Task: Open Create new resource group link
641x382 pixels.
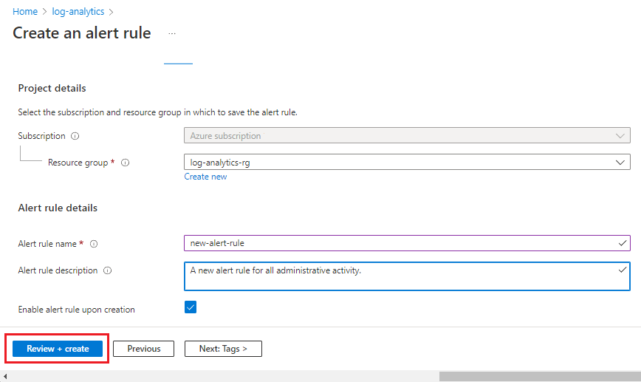Action: pos(205,177)
